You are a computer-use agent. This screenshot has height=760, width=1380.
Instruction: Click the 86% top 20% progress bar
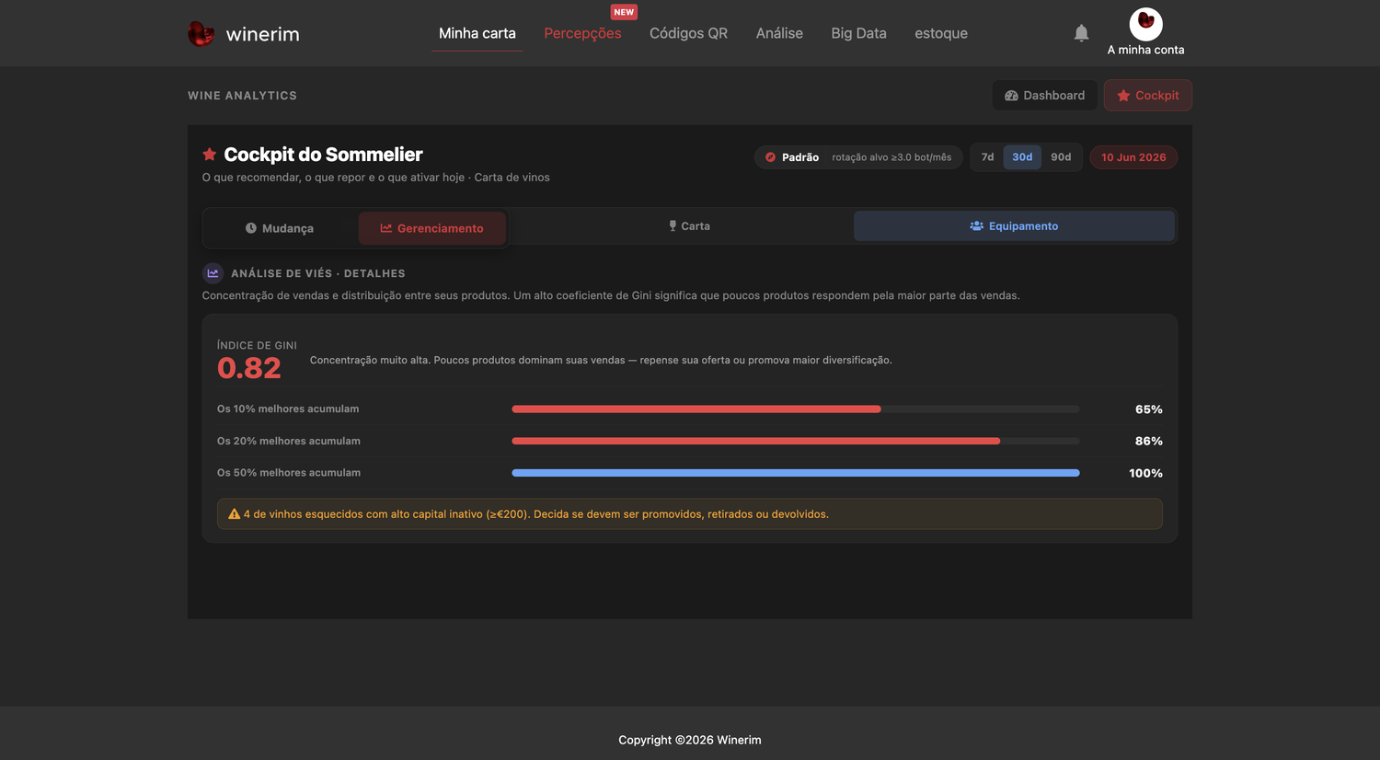[796, 441]
